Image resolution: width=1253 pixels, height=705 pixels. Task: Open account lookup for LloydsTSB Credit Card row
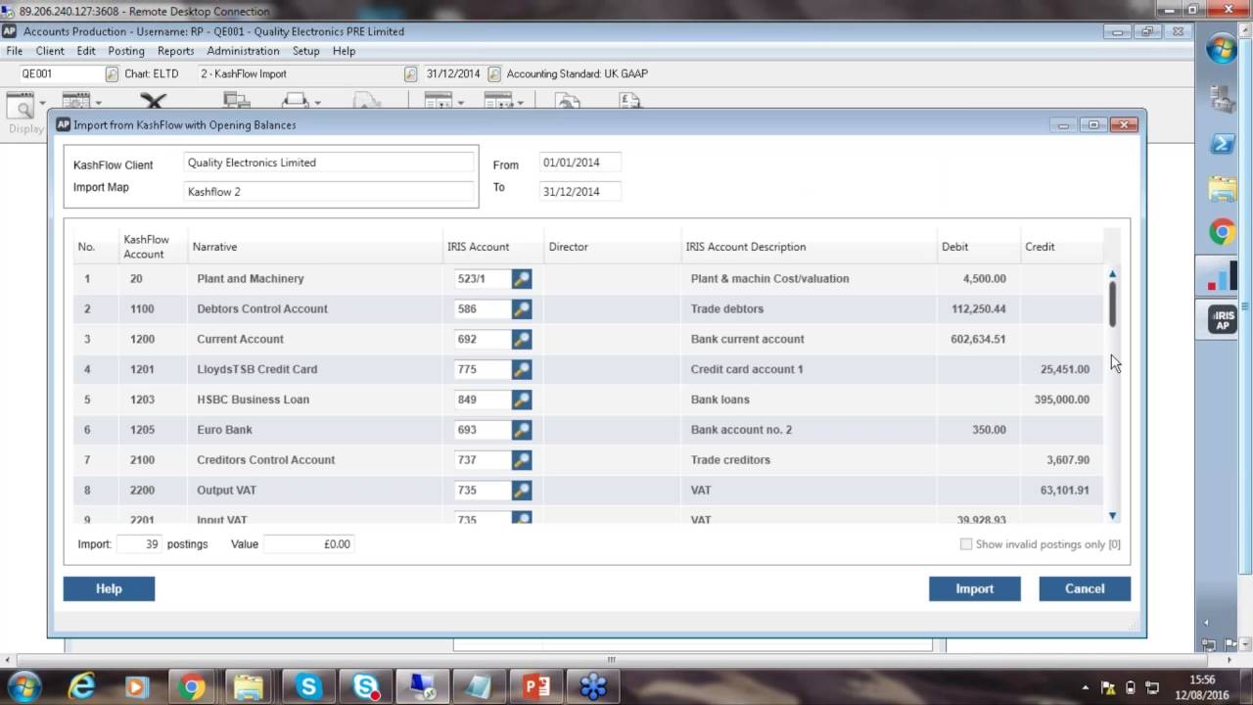[x=522, y=370]
